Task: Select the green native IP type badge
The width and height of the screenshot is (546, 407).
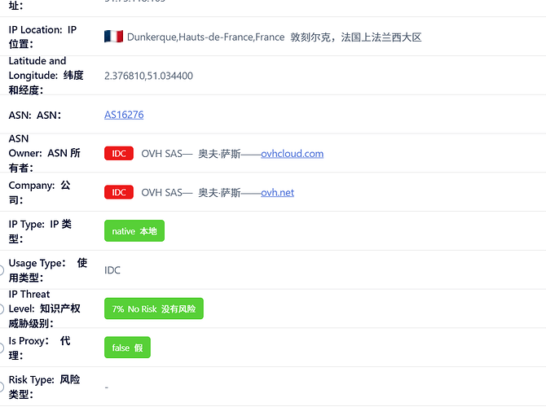Action: 134,231
